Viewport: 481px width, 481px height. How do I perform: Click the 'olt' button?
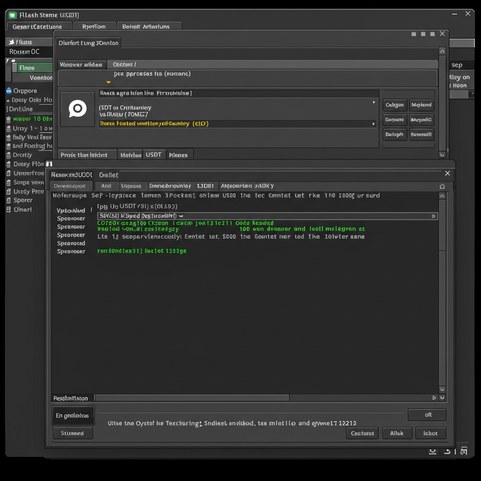pyautogui.click(x=427, y=415)
